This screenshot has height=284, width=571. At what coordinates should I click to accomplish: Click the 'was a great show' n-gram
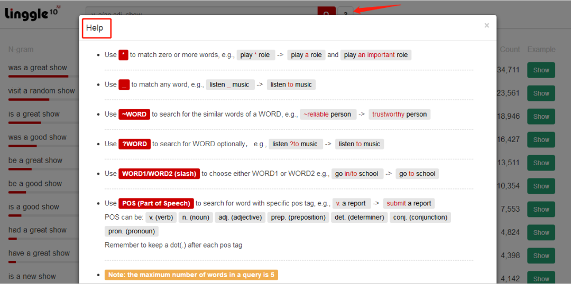(x=38, y=68)
